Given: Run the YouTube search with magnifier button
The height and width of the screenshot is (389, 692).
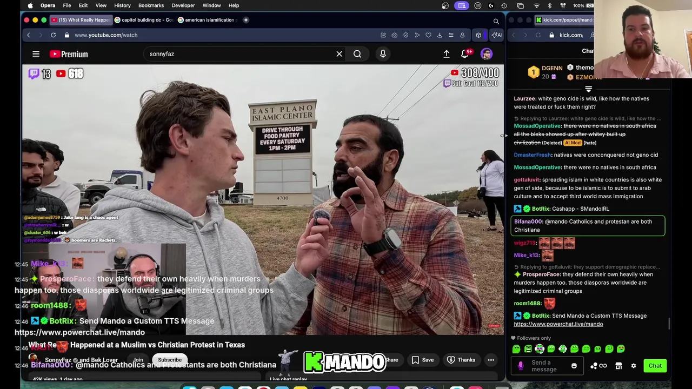Looking at the screenshot, I should coord(357,54).
